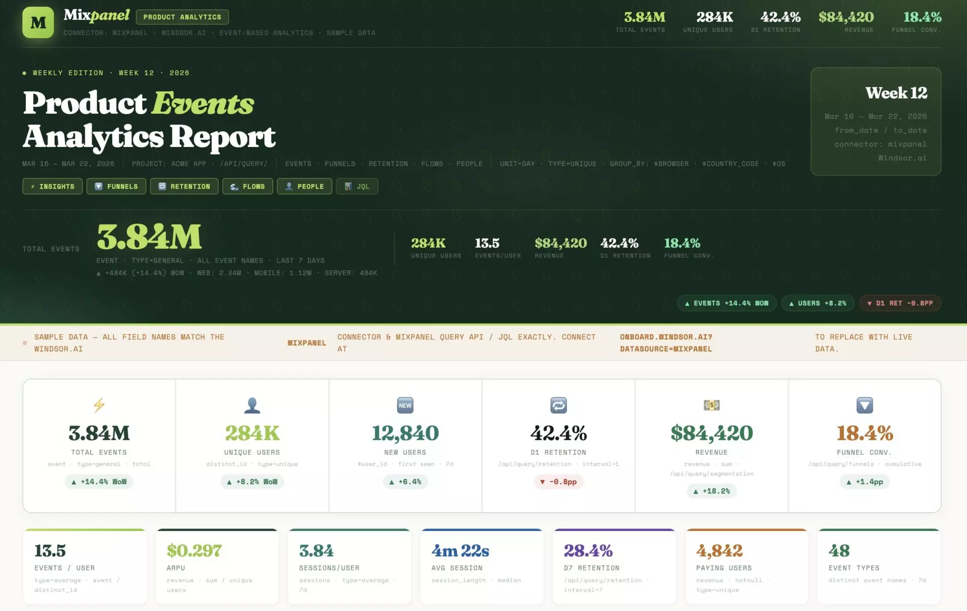Screen dimensions: 967x611
Task: Toggle the EVENTS +14.4% WoW chip
Action: [727, 303]
